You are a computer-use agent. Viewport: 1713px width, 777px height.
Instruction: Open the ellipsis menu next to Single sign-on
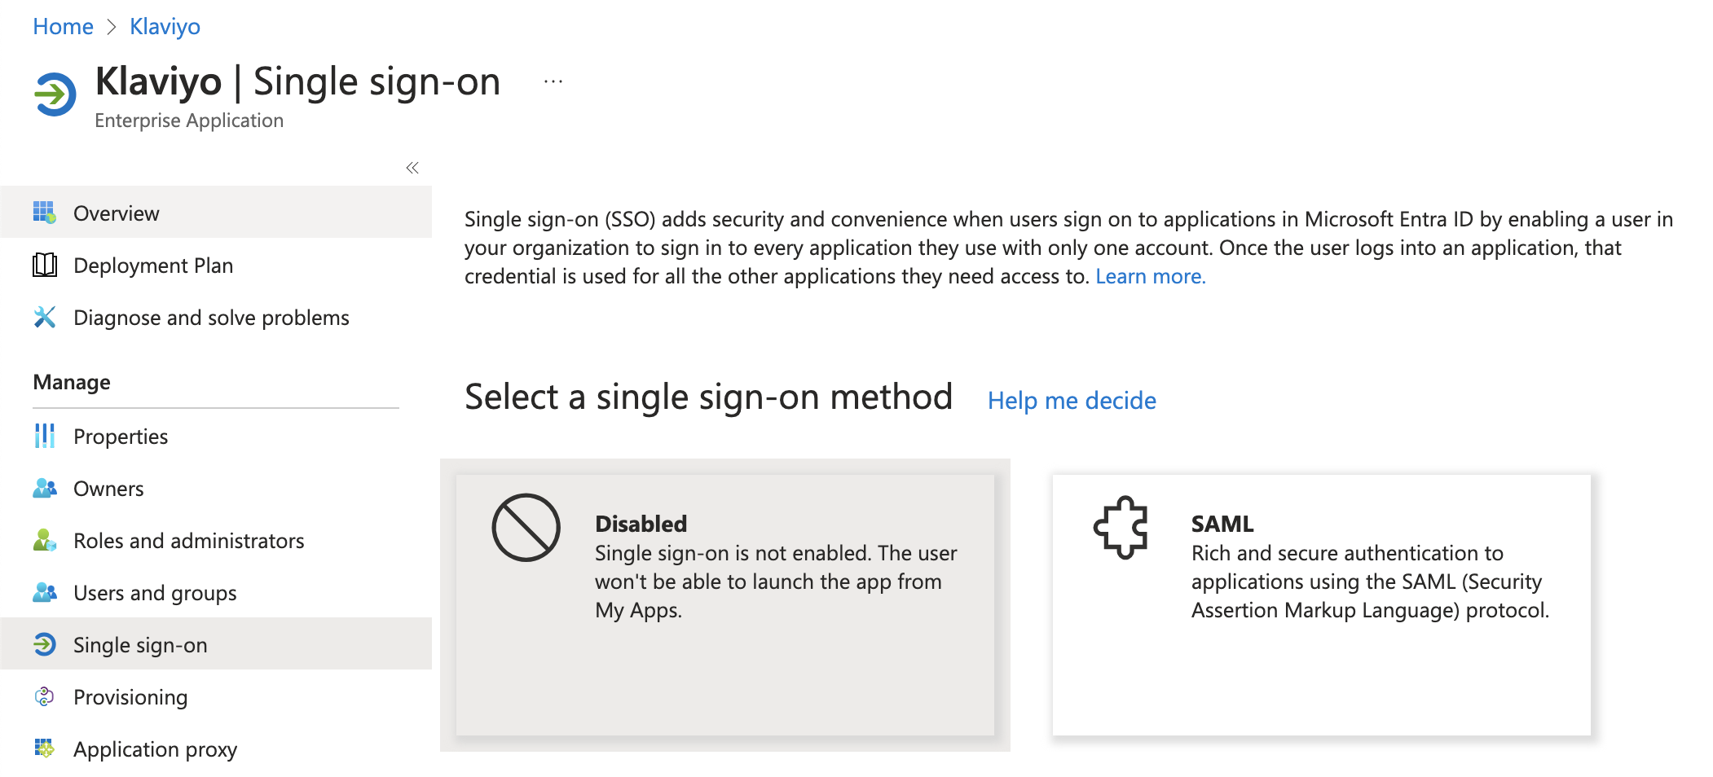(553, 81)
